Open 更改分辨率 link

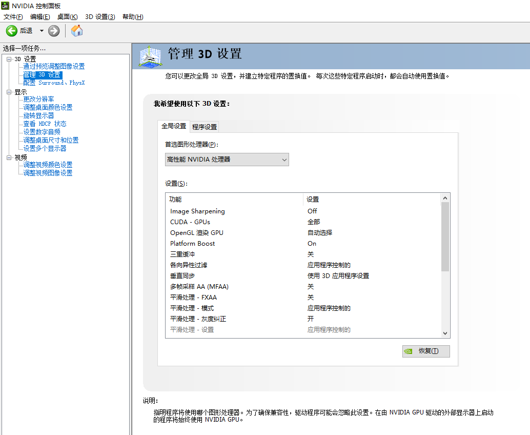(38, 99)
